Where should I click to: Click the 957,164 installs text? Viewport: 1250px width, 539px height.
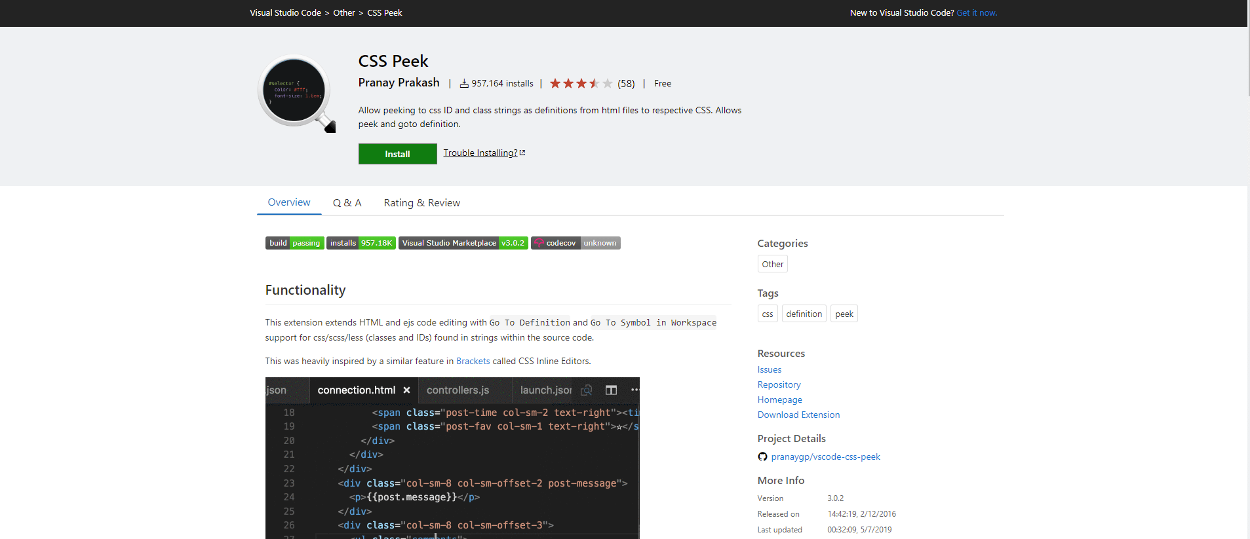(x=502, y=83)
